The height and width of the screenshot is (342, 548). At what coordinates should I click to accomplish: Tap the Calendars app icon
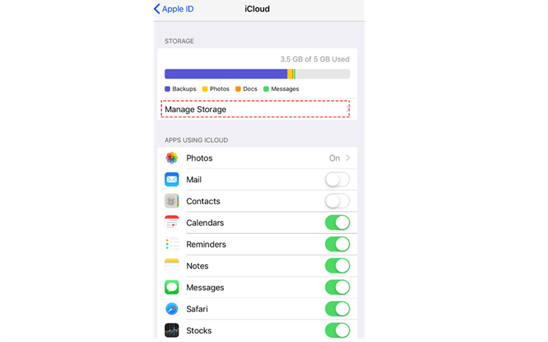point(172,223)
